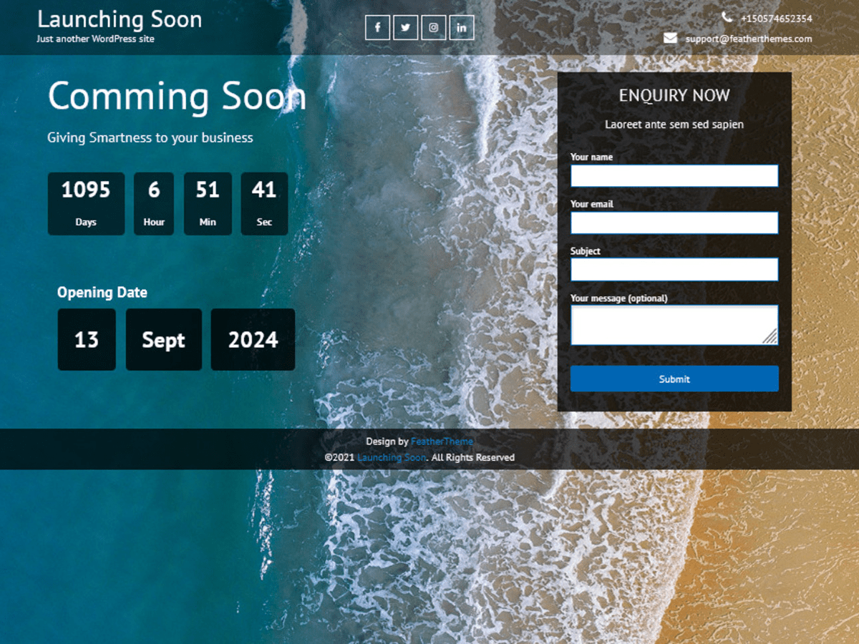The width and height of the screenshot is (859, 644).
Task: Click the resize handle of the message box
Action: (x=772, y=338)
